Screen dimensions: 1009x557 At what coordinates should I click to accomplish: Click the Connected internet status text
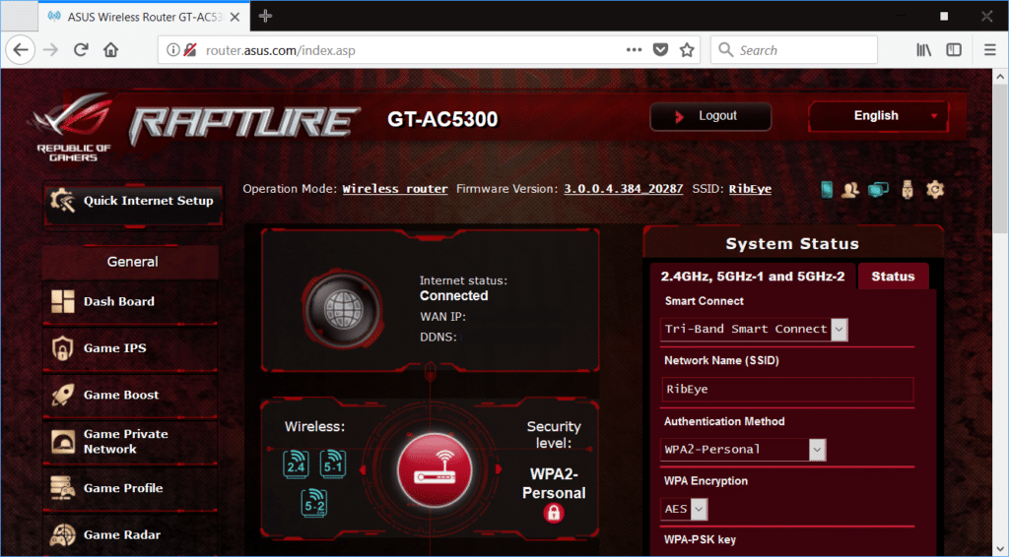tap(453, 296)
